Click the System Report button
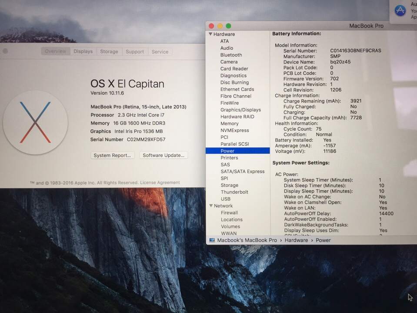The image size is (417, 313). 112,155
